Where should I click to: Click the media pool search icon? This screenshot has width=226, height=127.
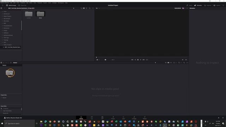pos(179,63)
